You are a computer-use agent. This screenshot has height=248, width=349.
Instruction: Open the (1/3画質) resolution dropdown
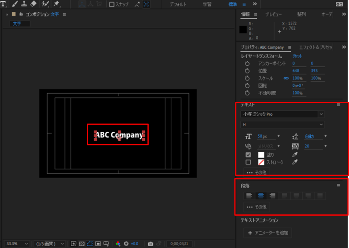[50, 244]
